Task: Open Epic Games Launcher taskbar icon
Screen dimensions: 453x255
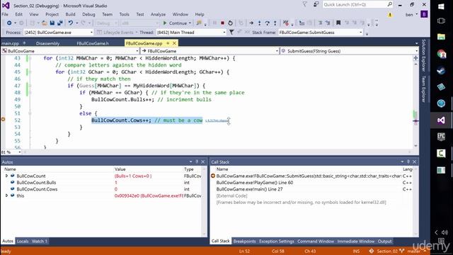Action: [x=441, y=137]
